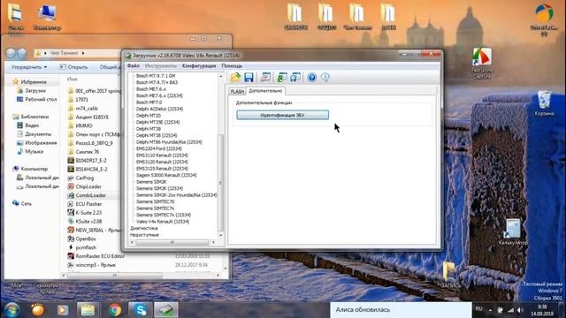Open m74_calib folder in Explorer
Image resolution: width=566 pixels, height=318 pixels.
coord(87,108)
